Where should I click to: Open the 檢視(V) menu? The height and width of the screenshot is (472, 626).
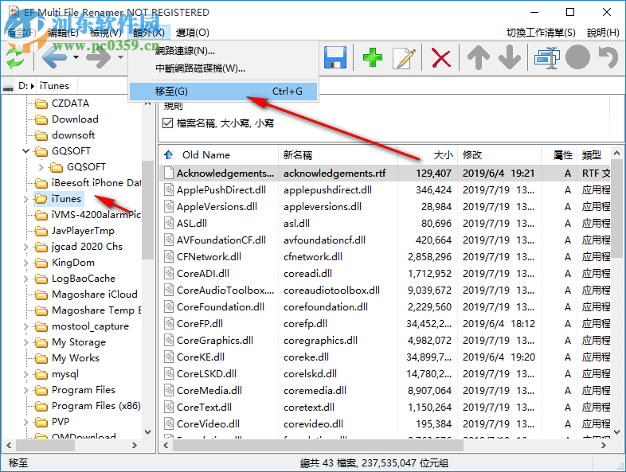click(106, 33)
